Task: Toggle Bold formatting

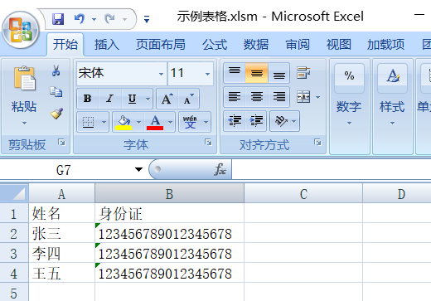Action: coord(88,99)
